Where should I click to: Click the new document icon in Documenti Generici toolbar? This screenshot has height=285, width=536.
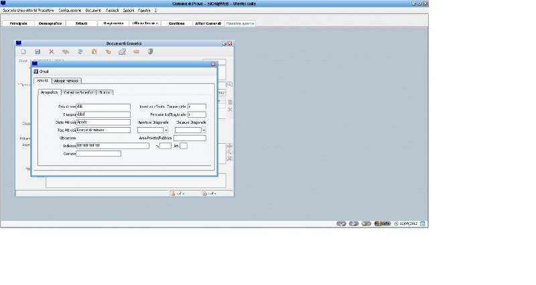pyautogui.click(x=23, y=52)
